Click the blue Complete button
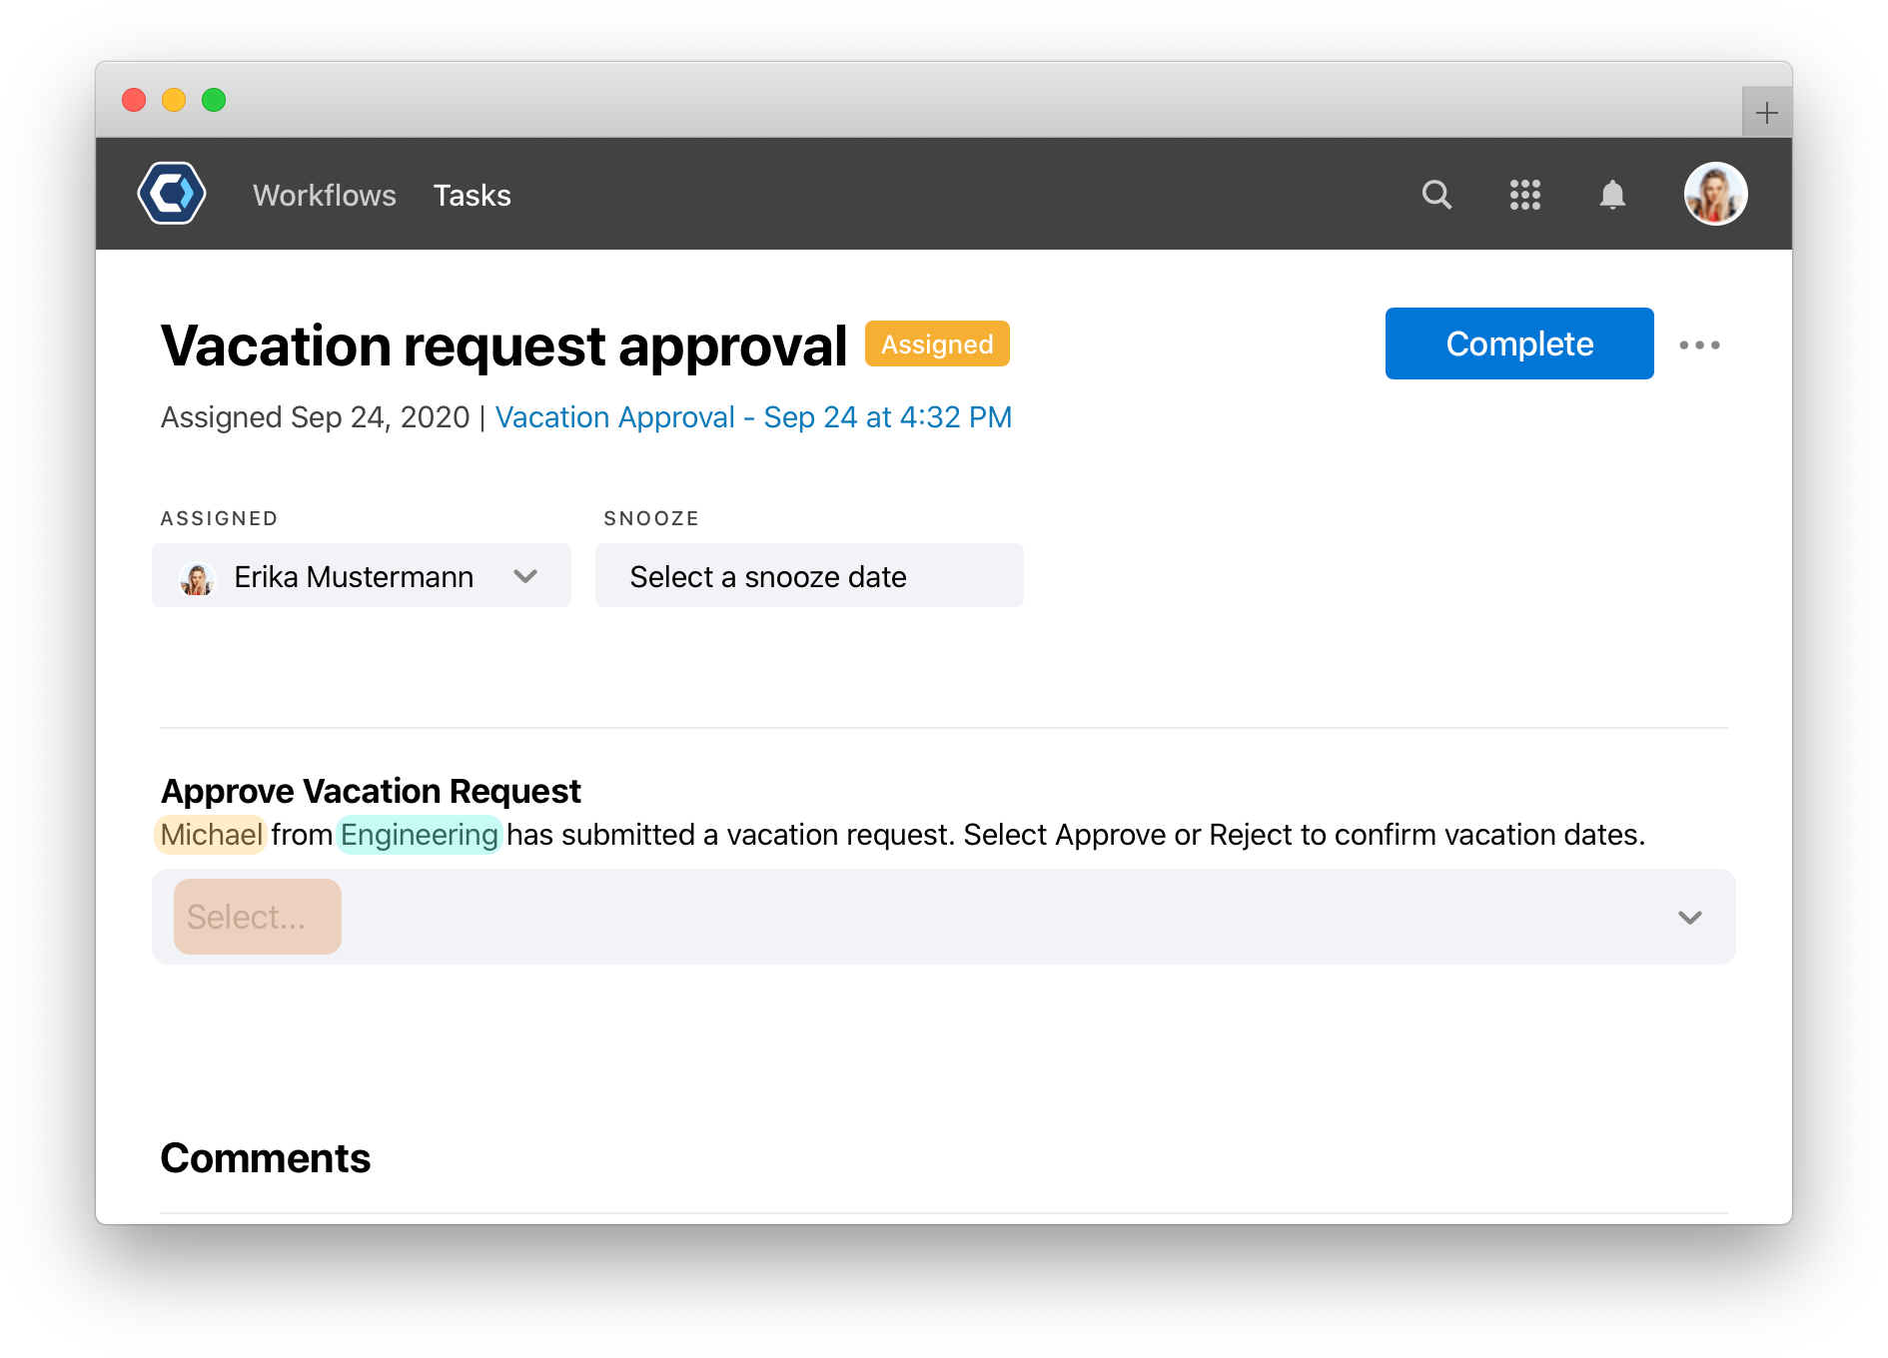The image size is (1888, 1358). (1519, 343)
